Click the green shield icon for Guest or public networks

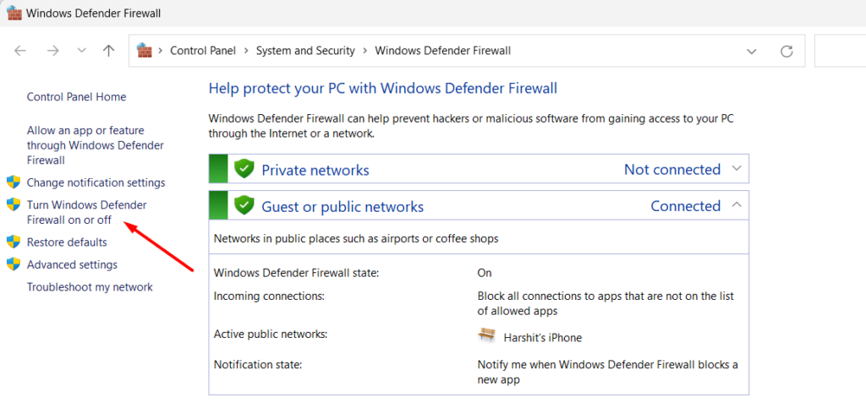[x=244, y=205]
